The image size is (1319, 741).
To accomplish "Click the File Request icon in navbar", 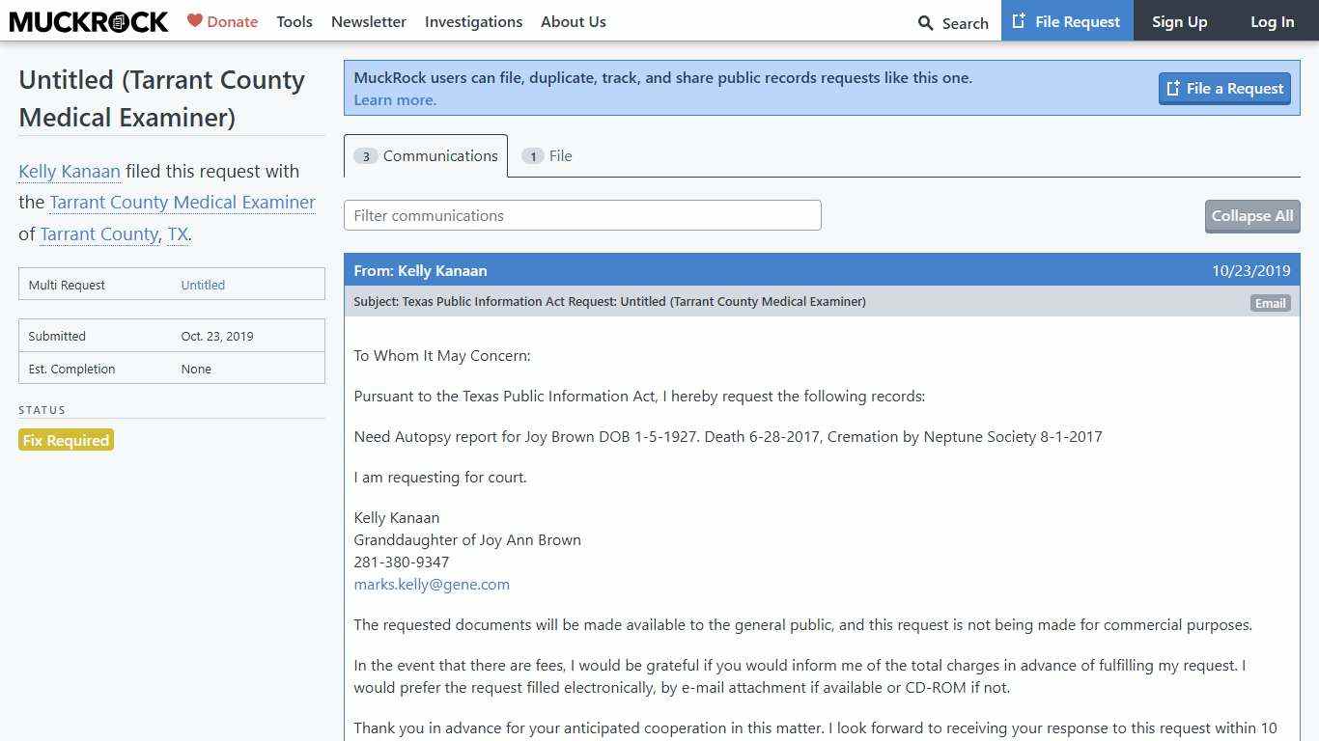I will click(x=1019, y=21).
